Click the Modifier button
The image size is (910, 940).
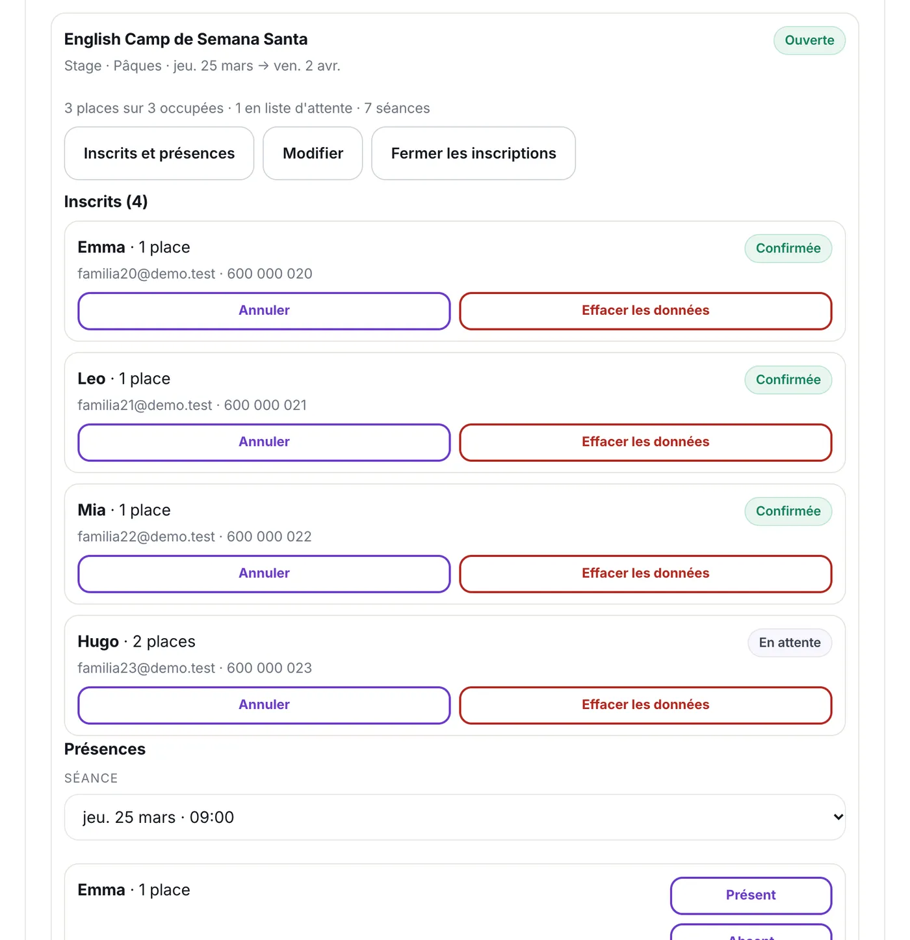313,154
